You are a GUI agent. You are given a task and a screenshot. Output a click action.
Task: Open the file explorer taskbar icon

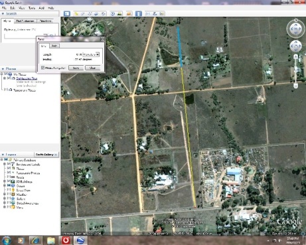pos(50,240)
